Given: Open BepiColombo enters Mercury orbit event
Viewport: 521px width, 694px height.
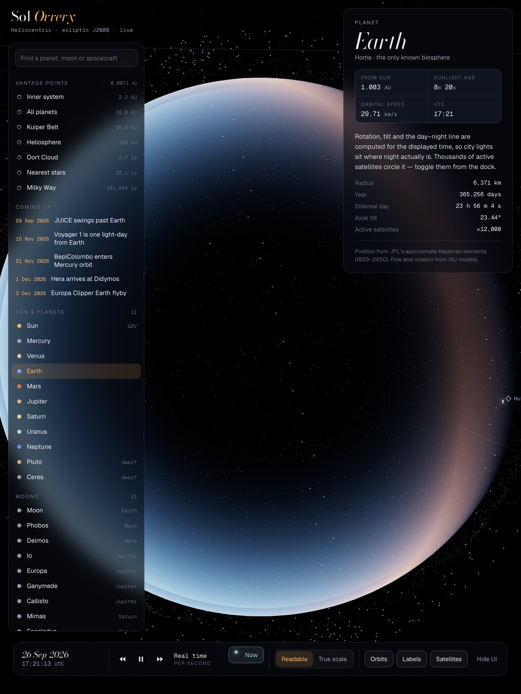Looking at the screenshot, I should pos(76,261).
